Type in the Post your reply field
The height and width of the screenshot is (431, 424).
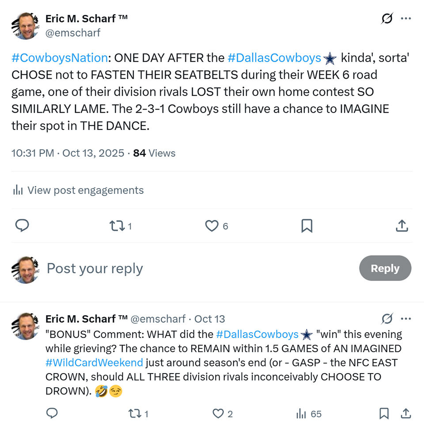(x=177, y=268)
